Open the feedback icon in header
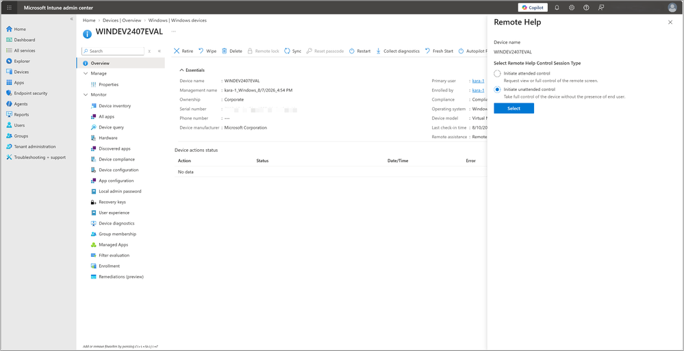Image resolution: width=684 pixels, height=351 pixels. click(601, 8)
